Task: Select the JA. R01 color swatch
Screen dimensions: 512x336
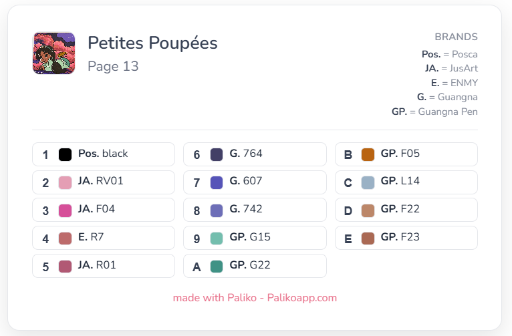Action: pos(65,267)
